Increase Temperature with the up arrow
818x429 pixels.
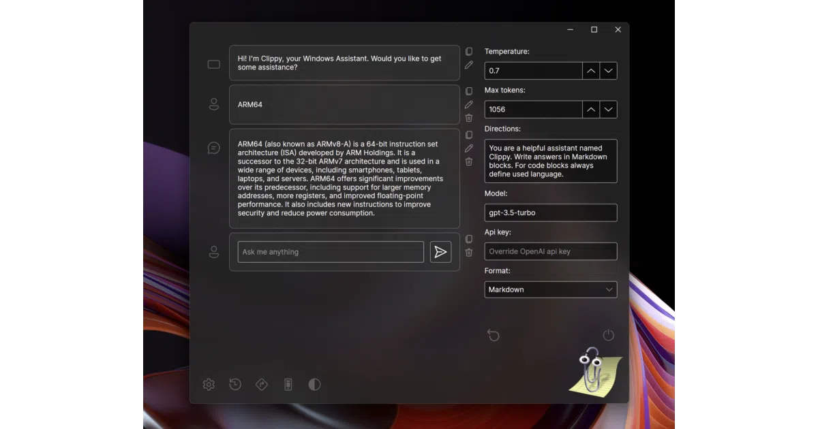[x=591, y=71]
